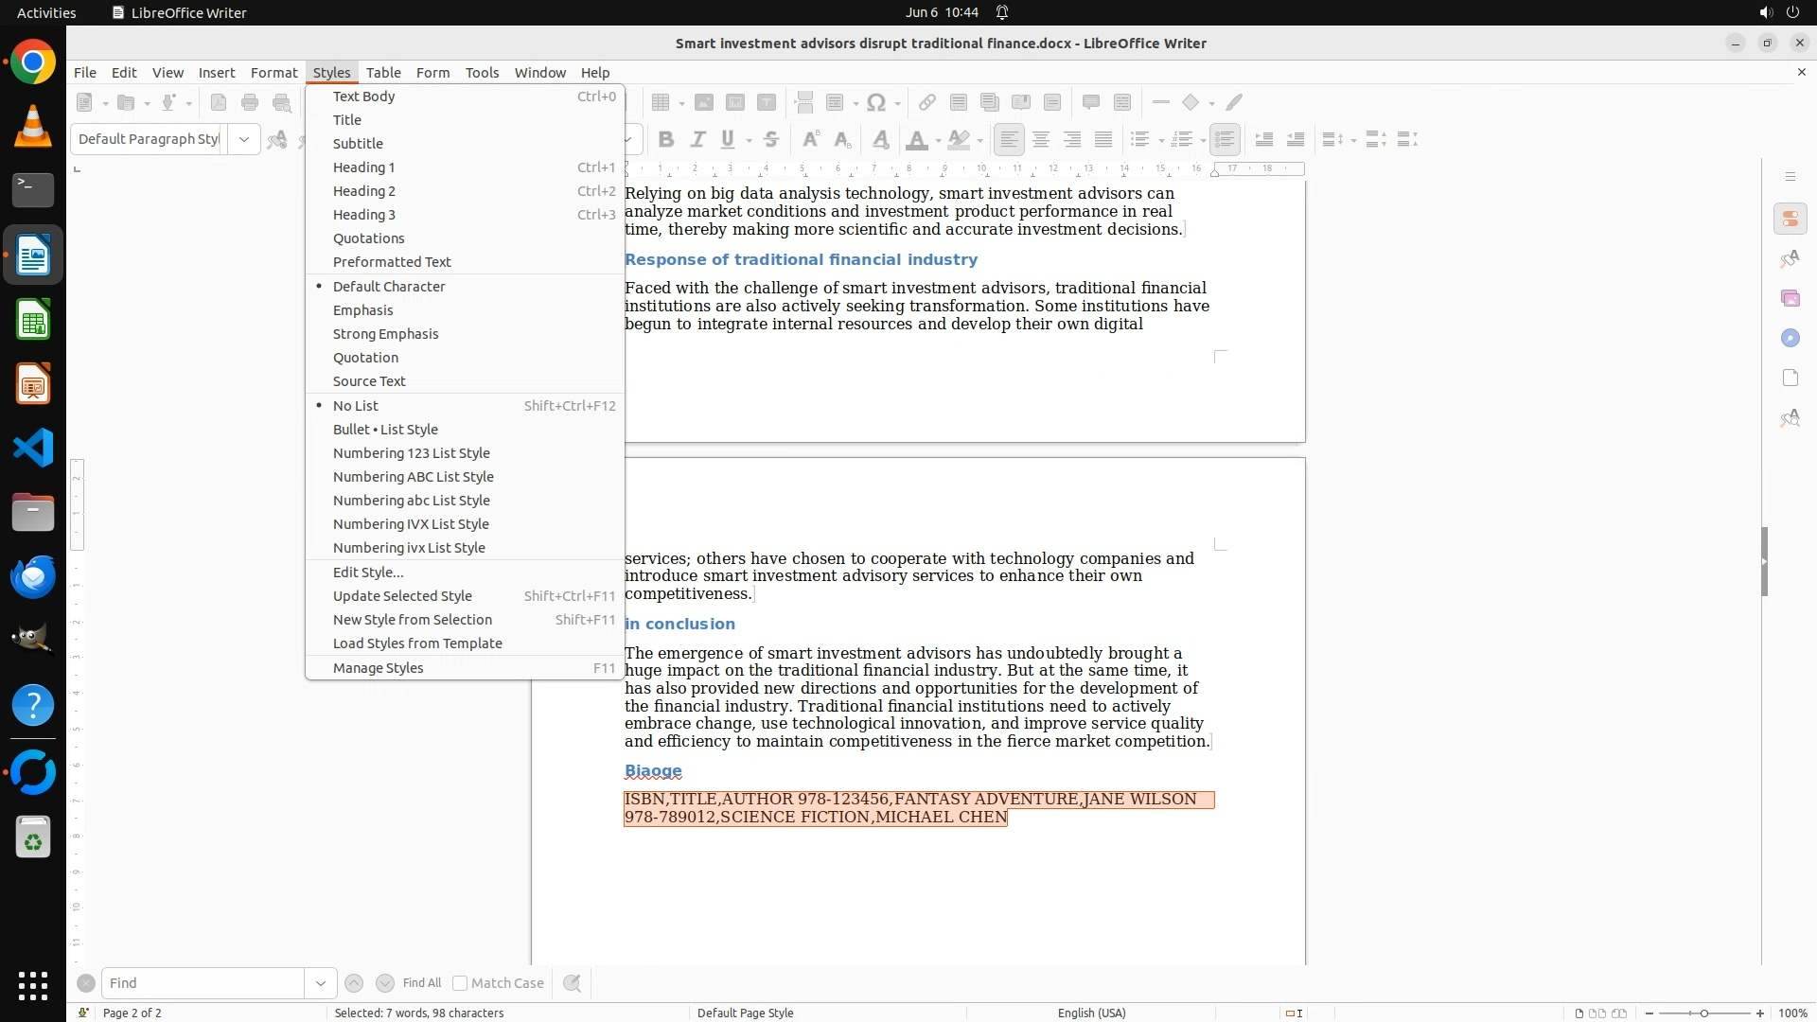1817x1022 pixels.
Task: Expand the highlighting color dropdown arrow
Action: point(980,140)
